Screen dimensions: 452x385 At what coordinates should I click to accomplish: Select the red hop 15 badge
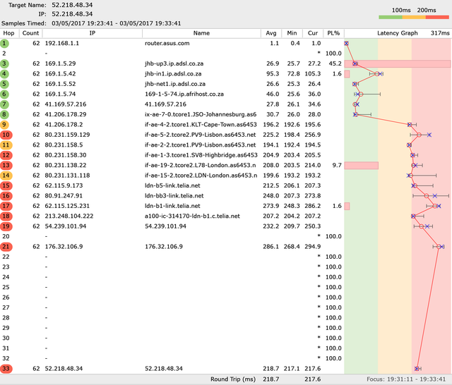click(x=6, y=185)
